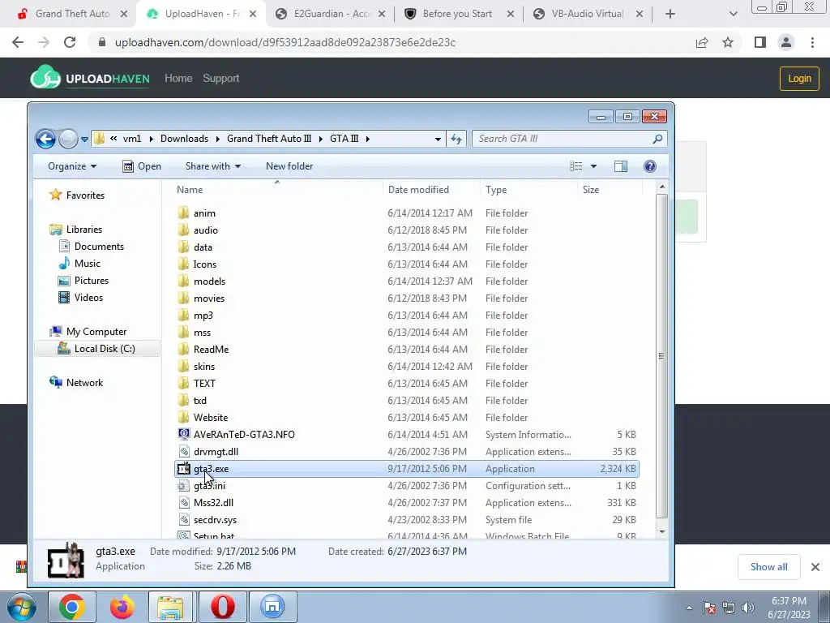Sort files by the Name column
This screenshot has height=623, width=830.
point(276,190)
